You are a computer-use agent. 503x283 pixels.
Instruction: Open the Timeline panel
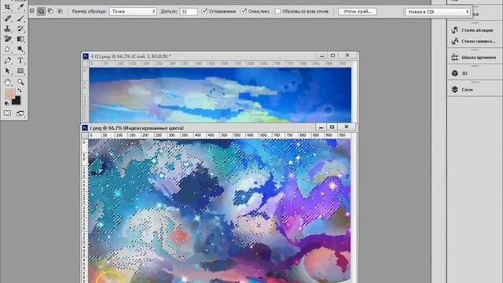tap(473, 57)
